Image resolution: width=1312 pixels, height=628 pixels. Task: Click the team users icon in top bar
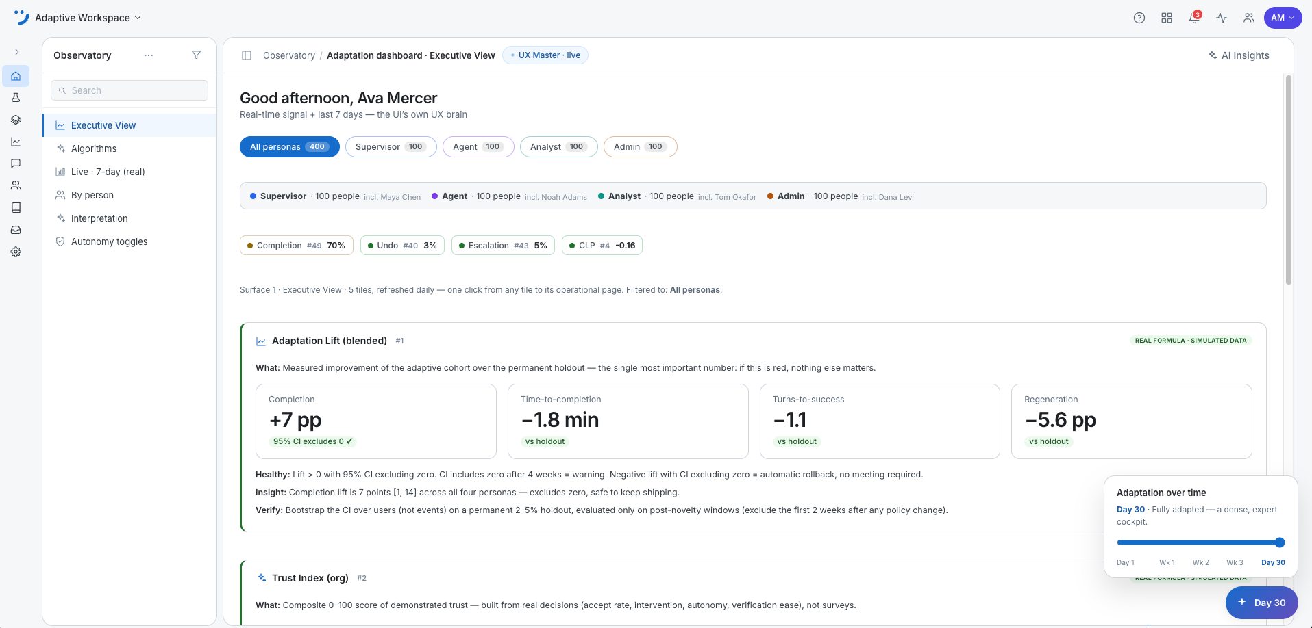1249,18
